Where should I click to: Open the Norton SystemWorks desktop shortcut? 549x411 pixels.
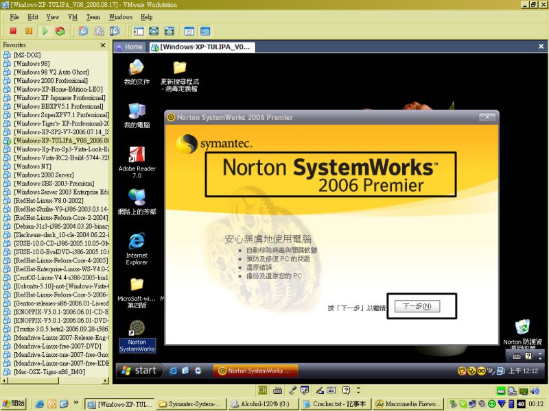(137, 336)
